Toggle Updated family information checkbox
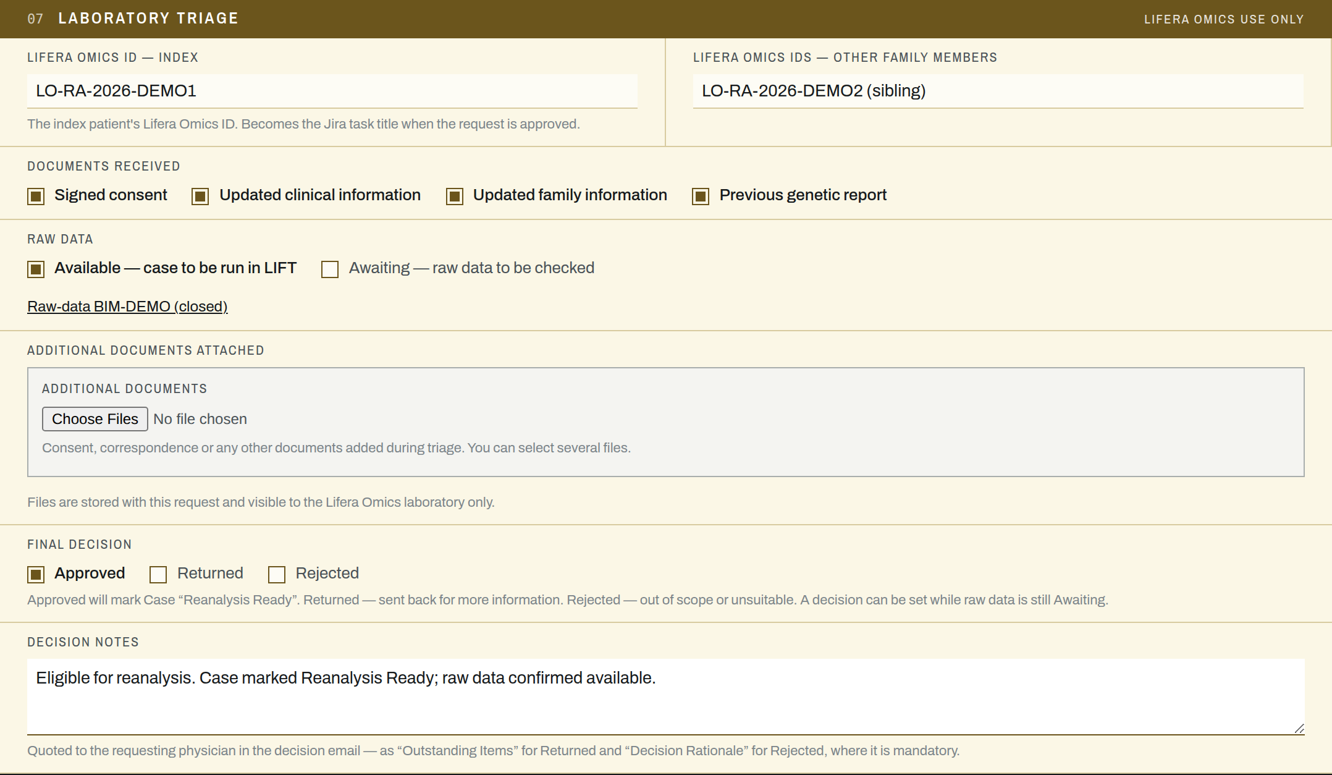 click(455, 197)
